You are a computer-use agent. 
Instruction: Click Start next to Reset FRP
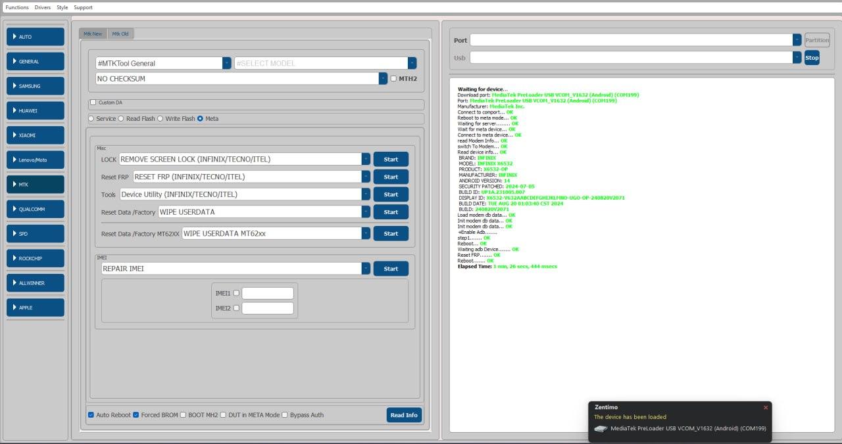(x=391, y=177)
